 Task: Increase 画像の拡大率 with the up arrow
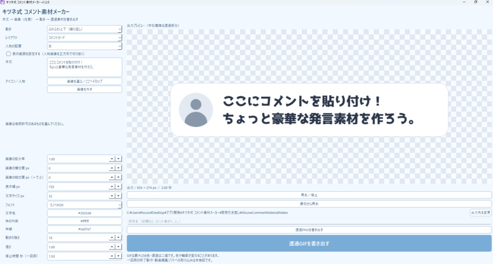(x=112, y=159)
